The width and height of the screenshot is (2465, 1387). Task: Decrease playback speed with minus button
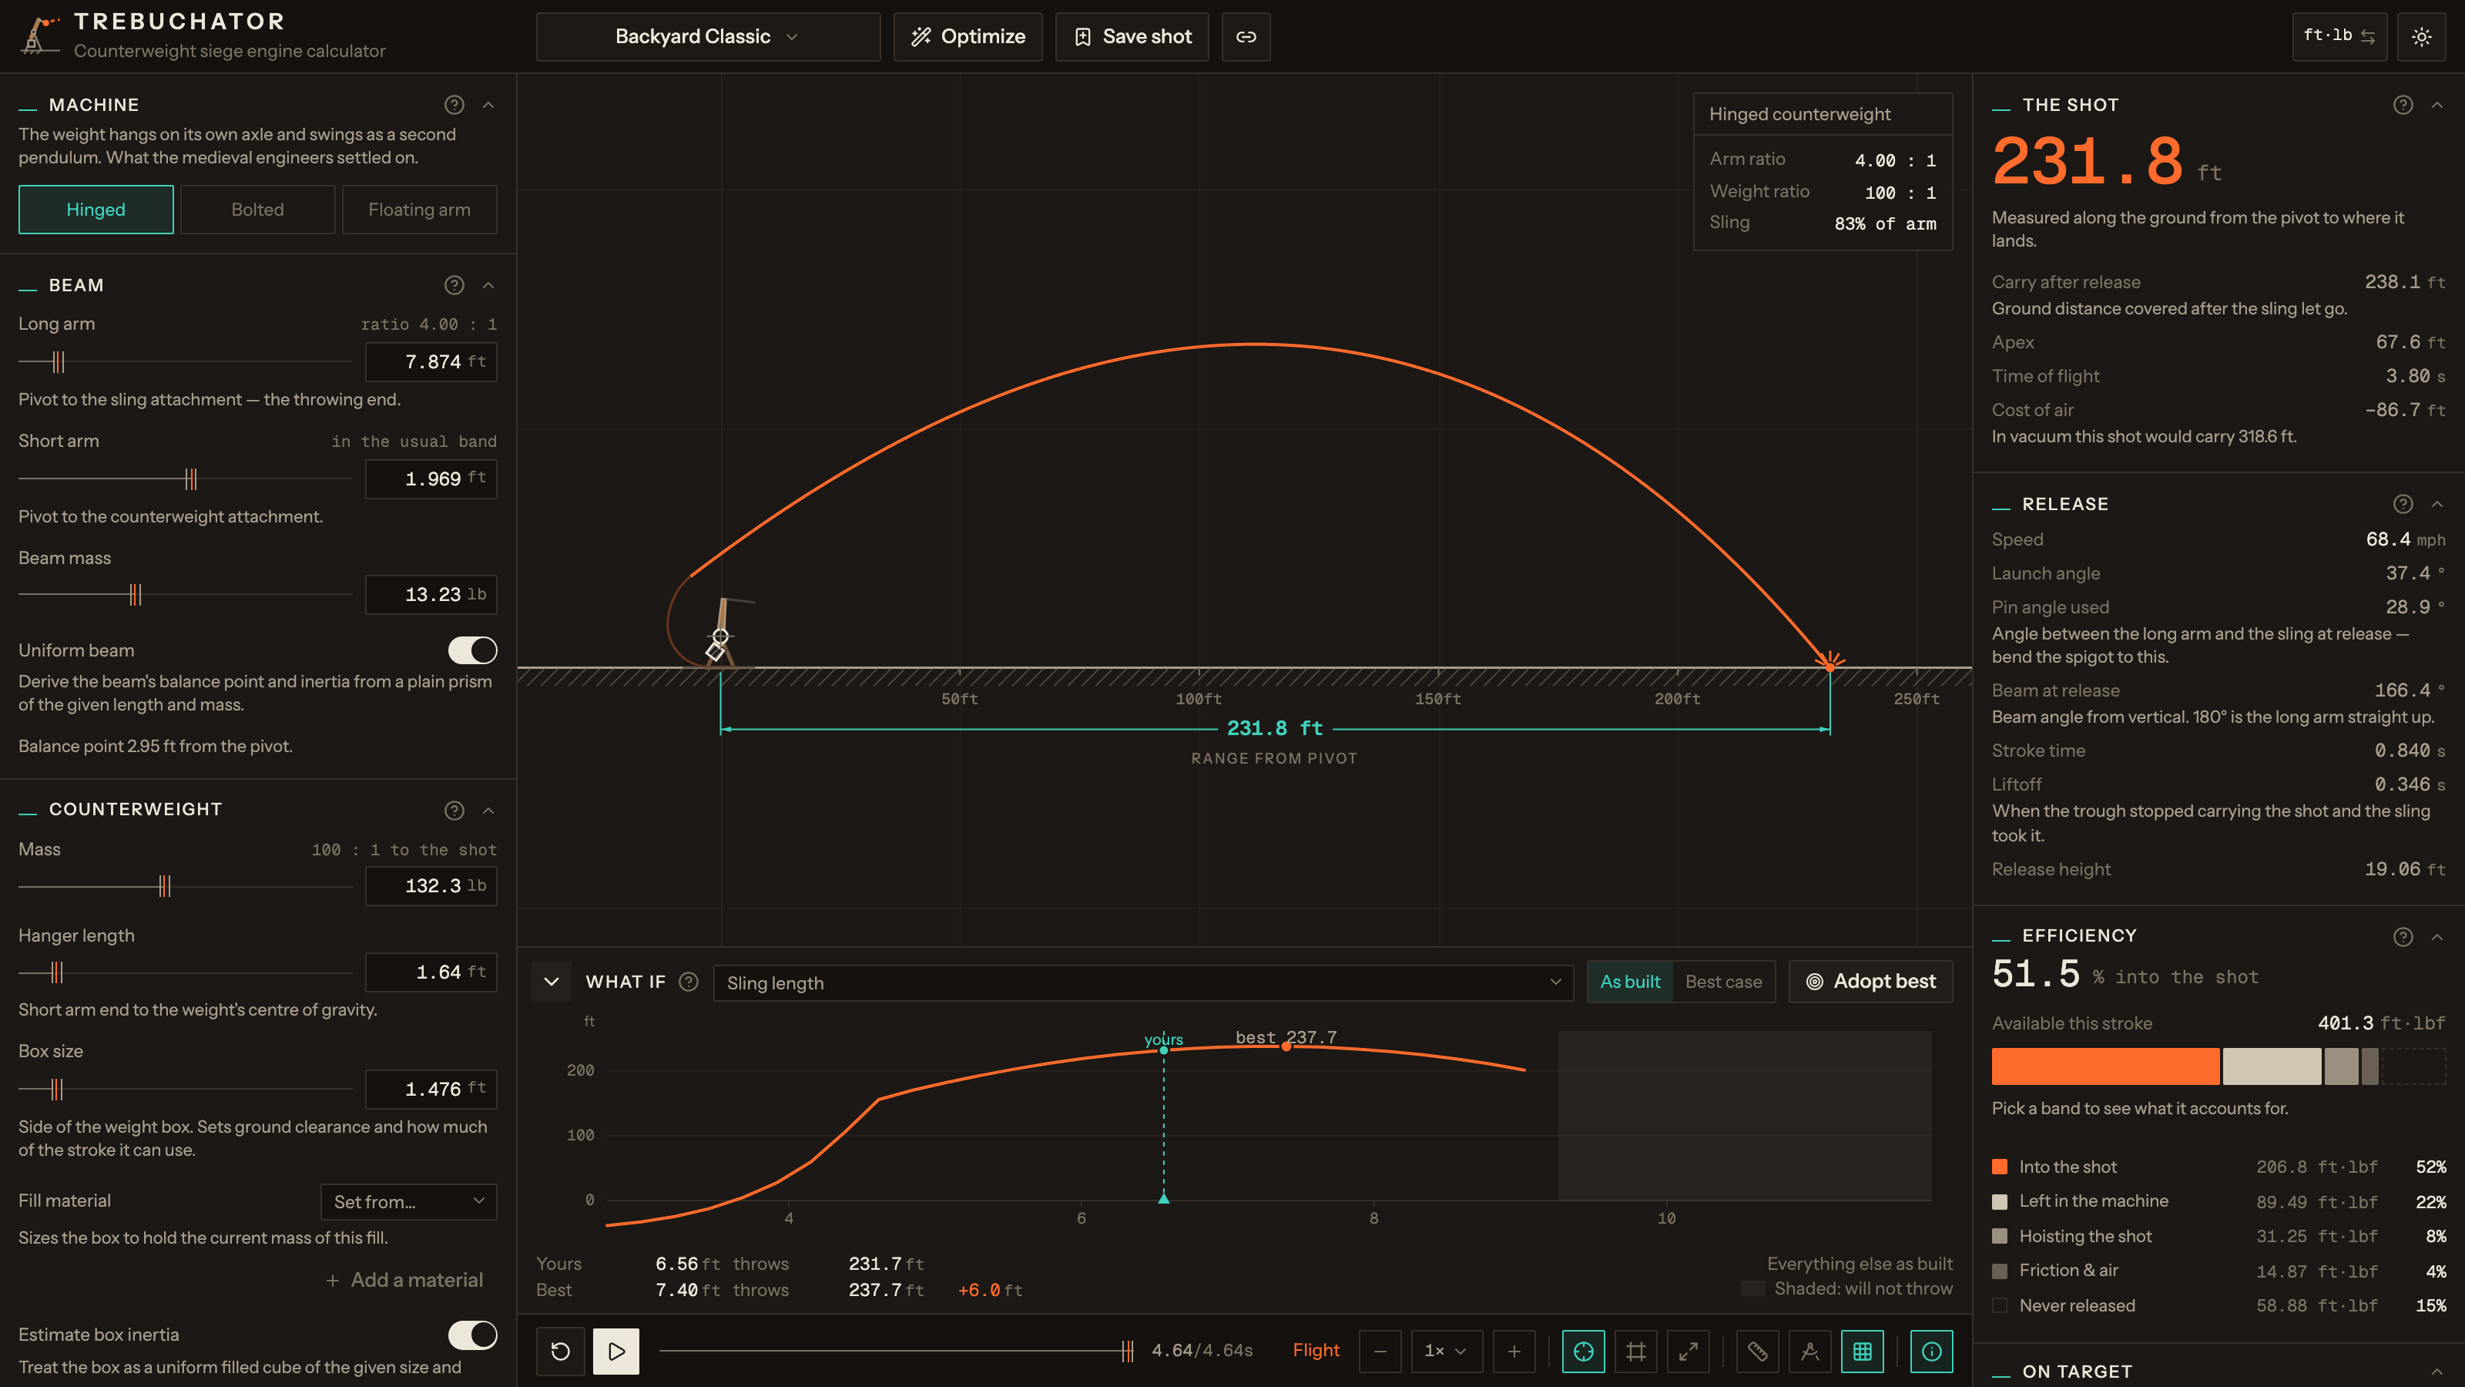(x=1380, y=1351)
